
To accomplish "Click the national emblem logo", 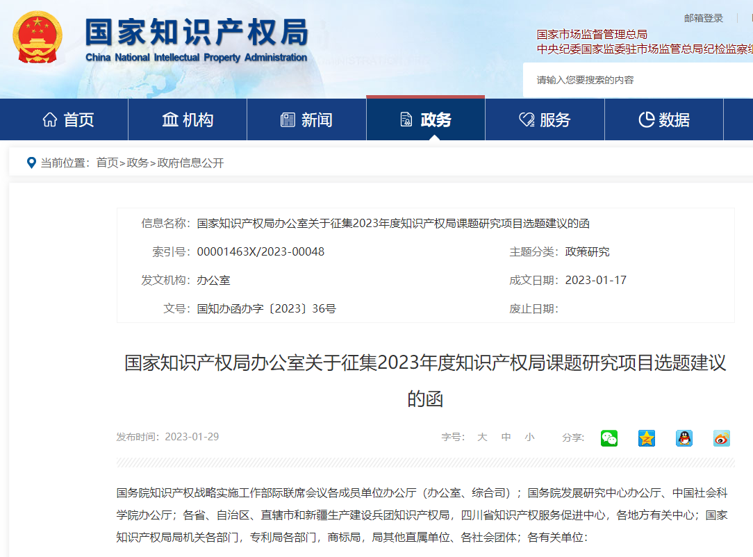I will tap(38, 37).
